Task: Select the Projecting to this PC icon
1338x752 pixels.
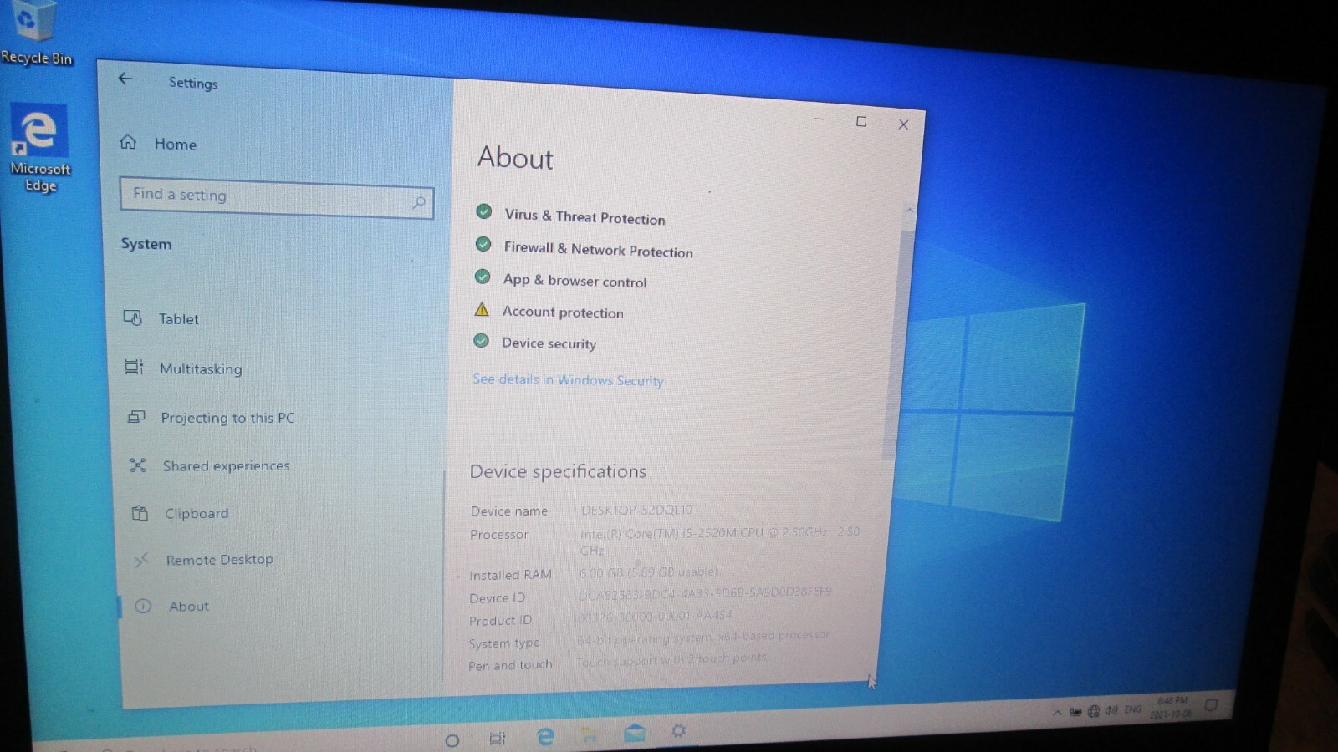Action: (x=136, y=416)
